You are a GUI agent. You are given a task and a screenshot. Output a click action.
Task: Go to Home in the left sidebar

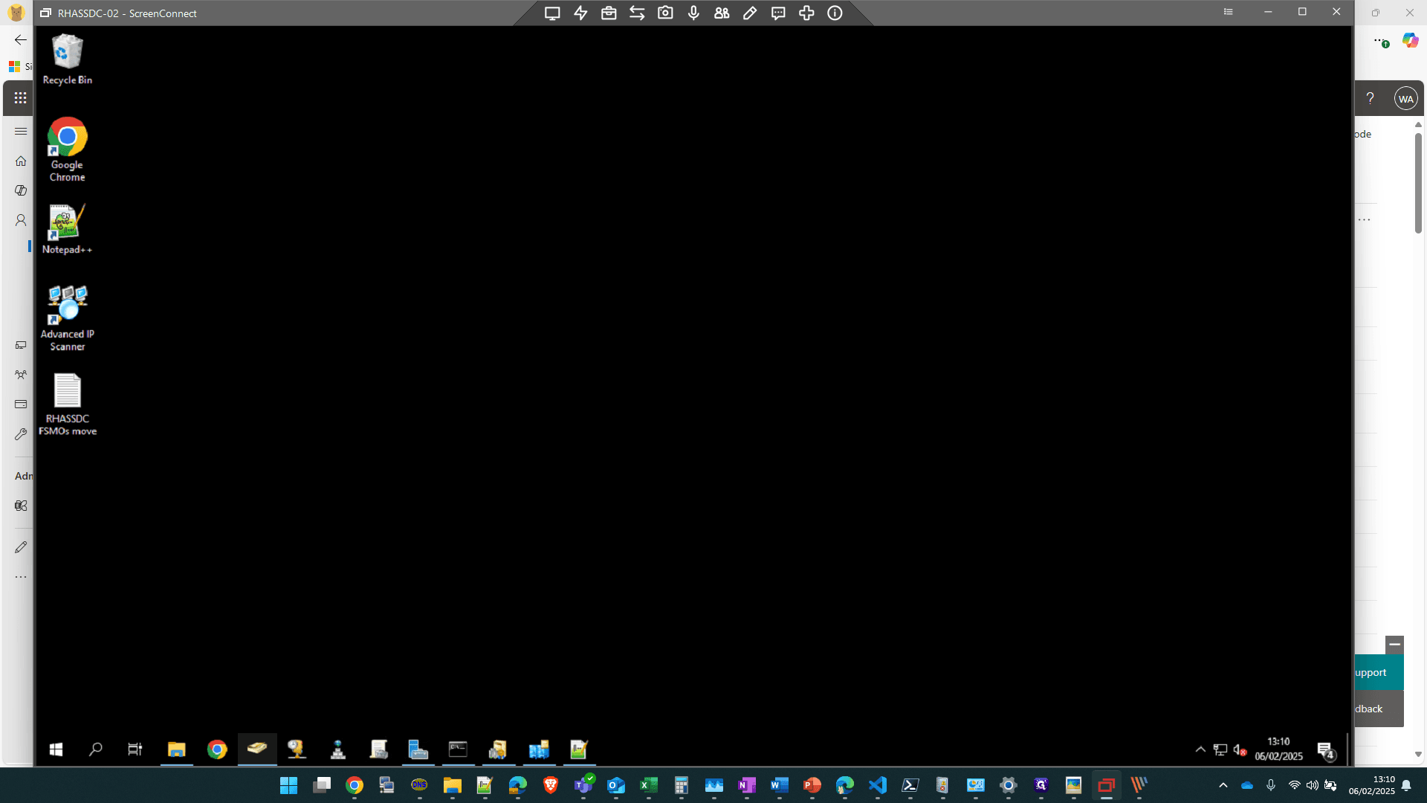21,161
